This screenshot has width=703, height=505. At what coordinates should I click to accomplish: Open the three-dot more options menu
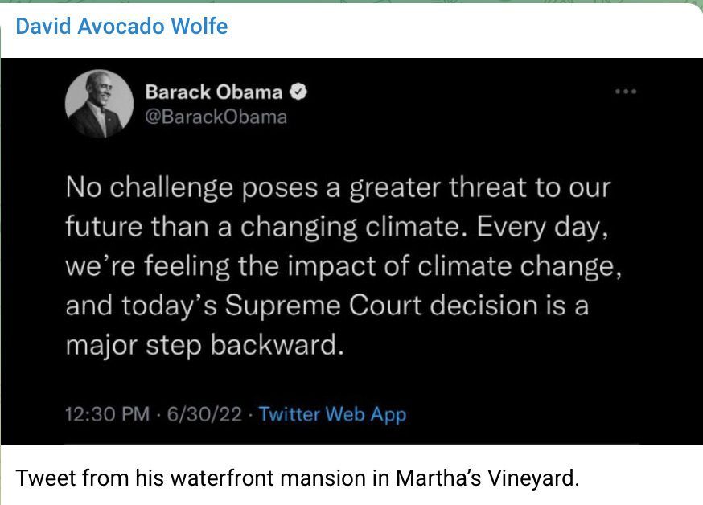pyautogui.click(x=625, y=92)
